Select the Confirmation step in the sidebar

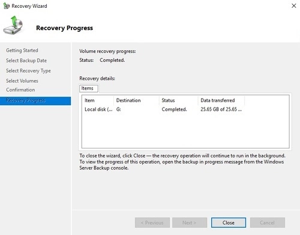20,90
